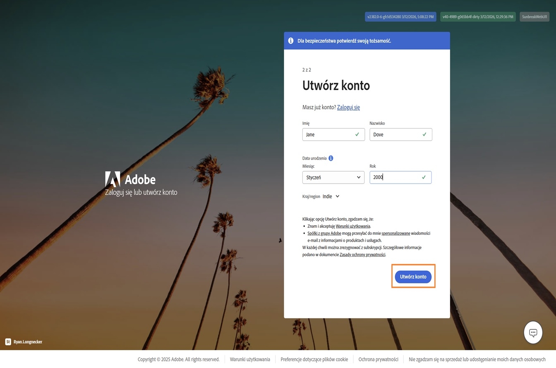
Task: Click the info icon in the blue banner
Action: coord(291,41)
